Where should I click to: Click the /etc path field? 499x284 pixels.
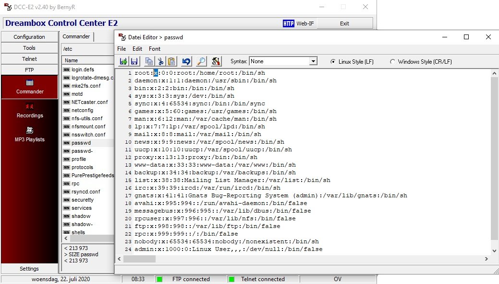tap(87, 49)
